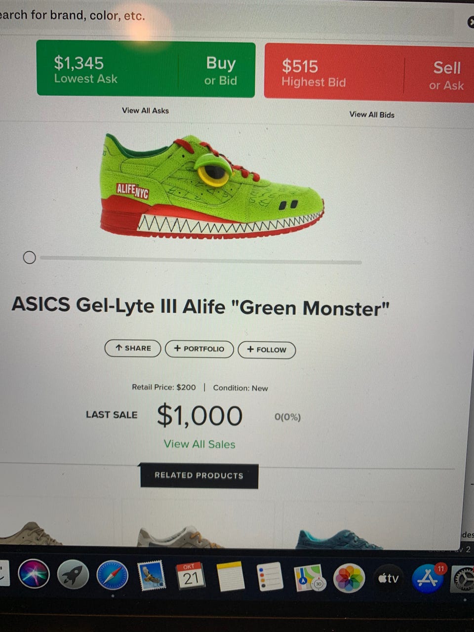Launch Launchpad rocket icon in dock
Screen dimensions: 474x632
click(x=73, y=576)
